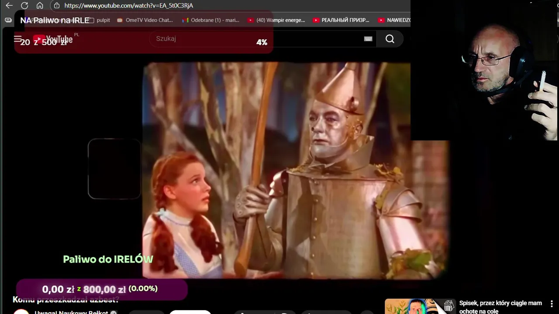Screen dimensions: 559x314
Task: Open the on-screen keyboard icon in search
Action: (x=368, y=39)
